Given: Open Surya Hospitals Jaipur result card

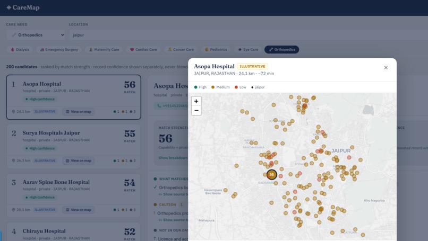Looking at the screenshot, I should 73,146.
